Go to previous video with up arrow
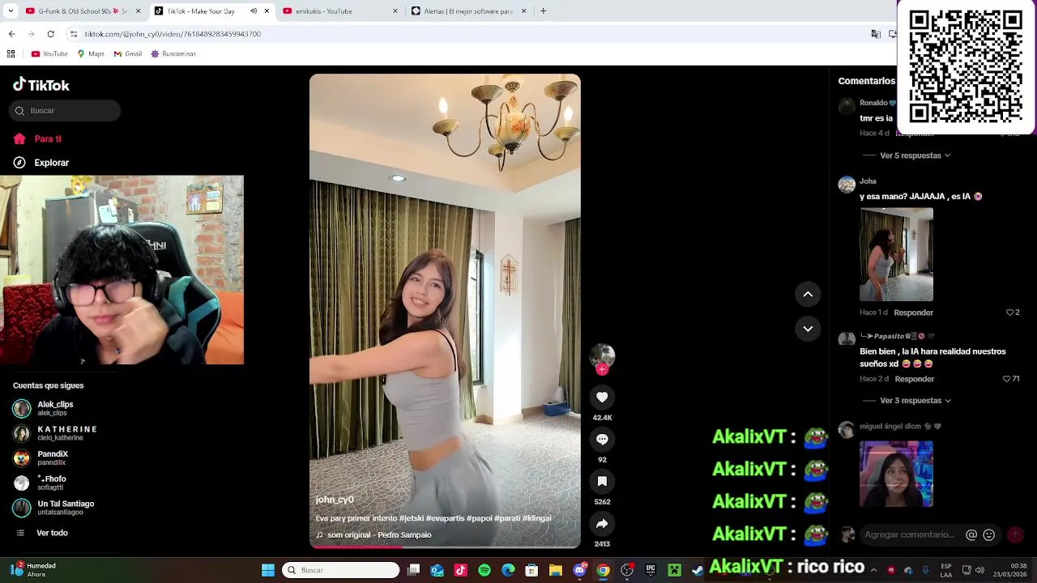The width and height of the screenshot is (1037, 583). pos(808,294)
